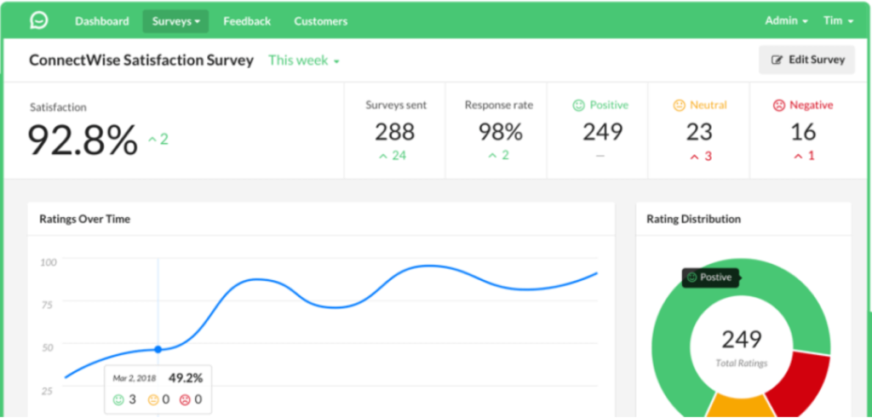Click the Mar 2, 2018 tooltip box
This screenshot has height=418, width=872.
[x=158, y=390]
